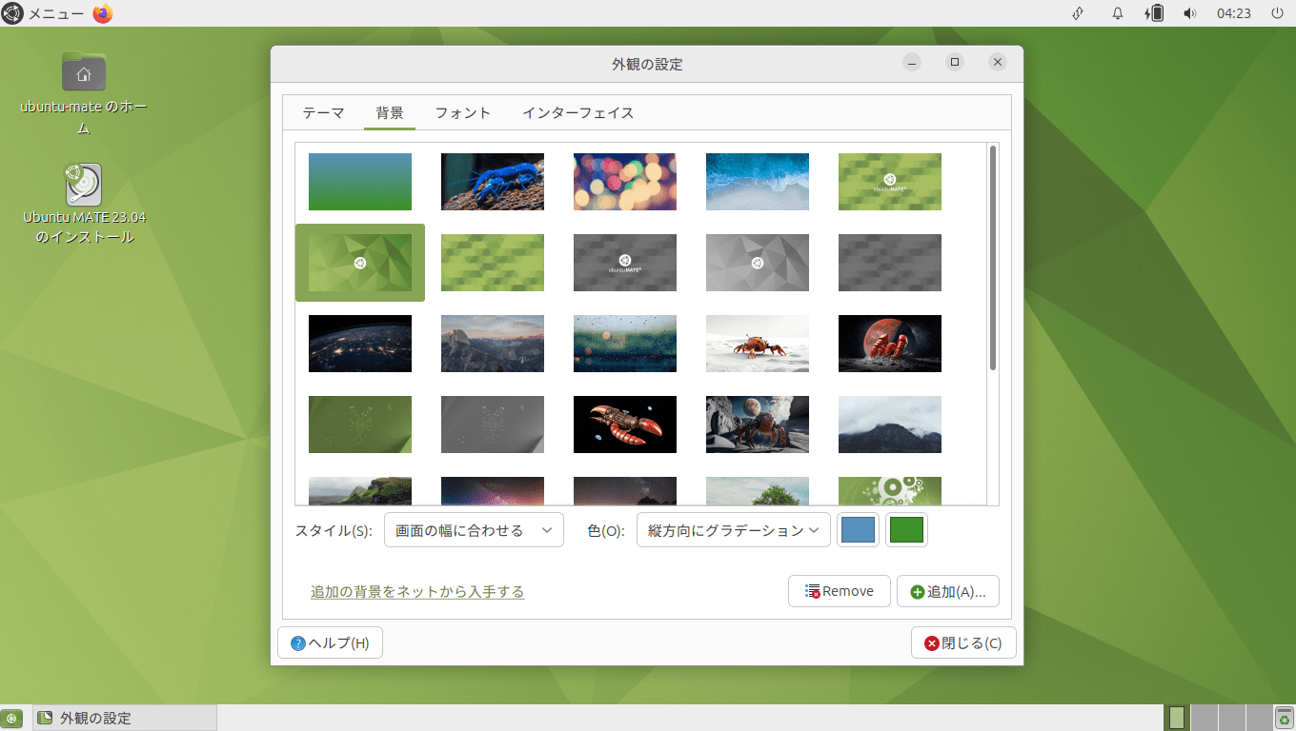The image size is (1296, 731).
Task: Click the Remove button
Action: [839, 591]
